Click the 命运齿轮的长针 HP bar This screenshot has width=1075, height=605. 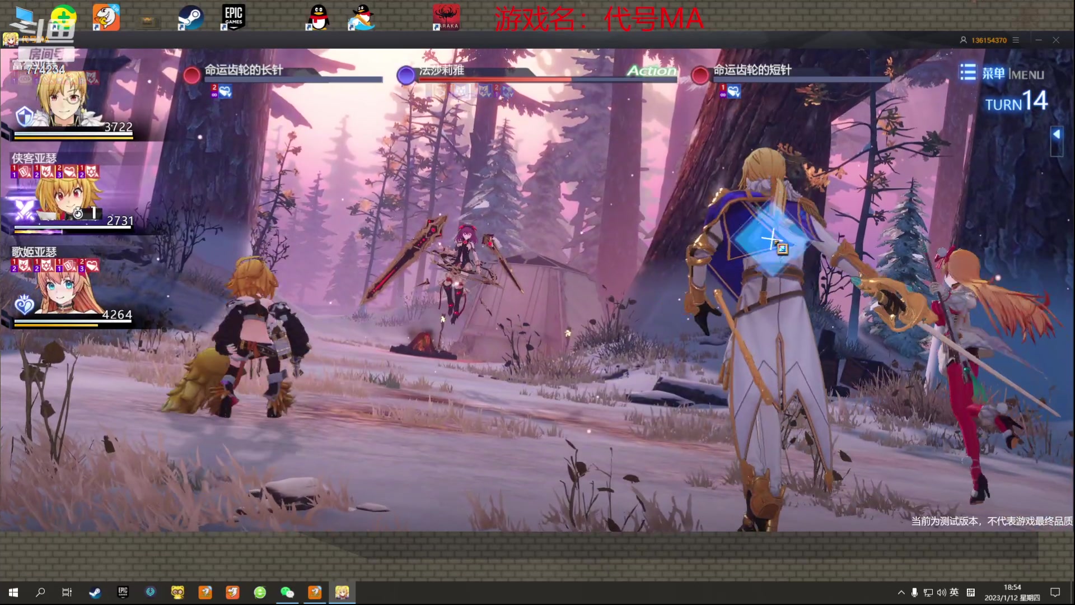293,80
